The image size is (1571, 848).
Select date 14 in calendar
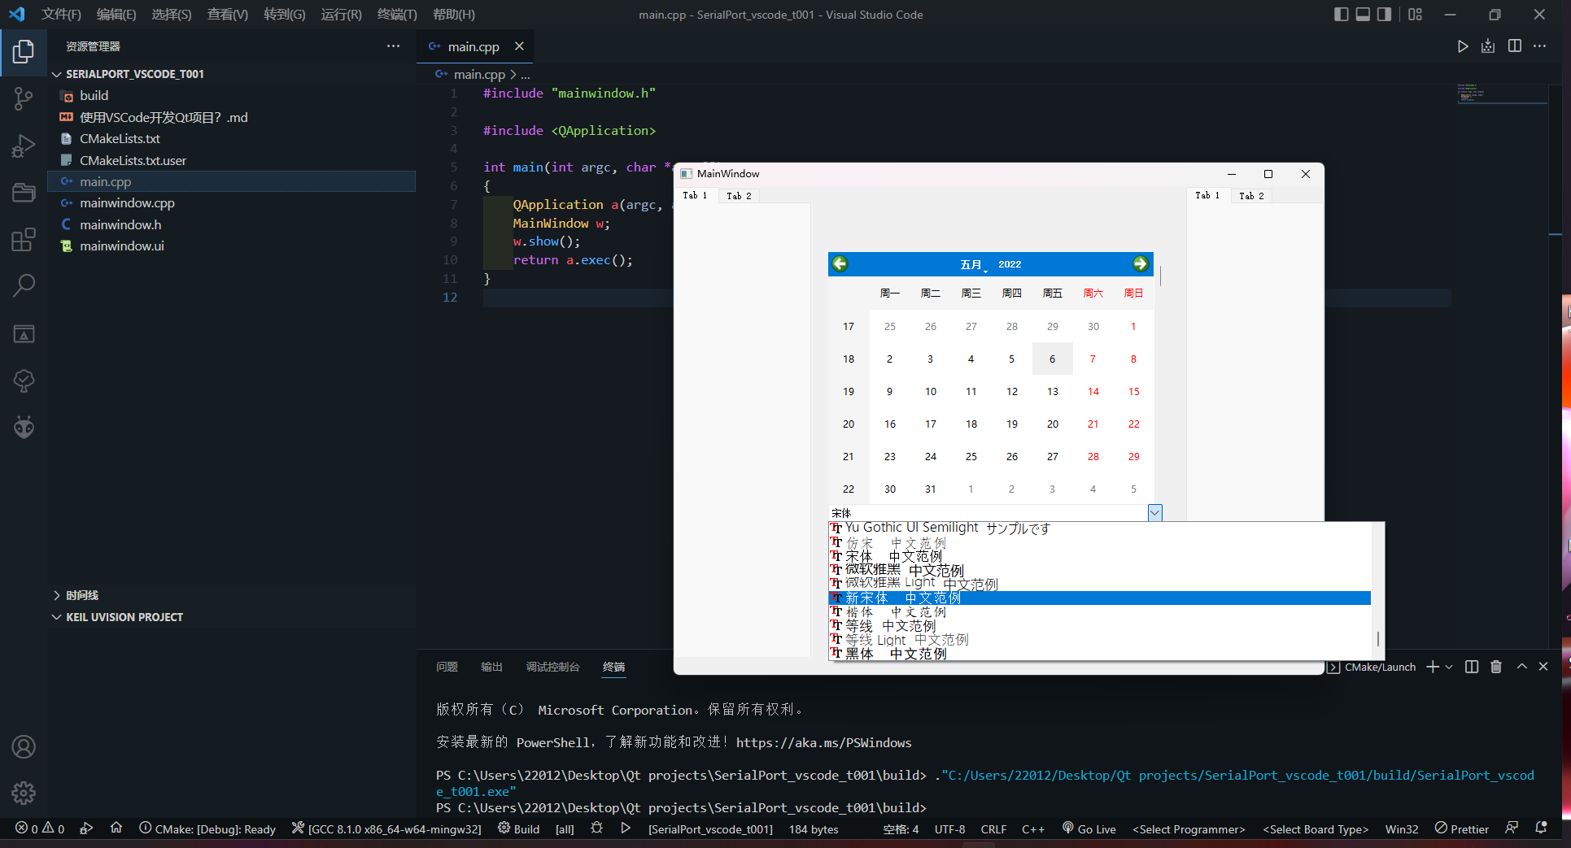[1093, 391]
